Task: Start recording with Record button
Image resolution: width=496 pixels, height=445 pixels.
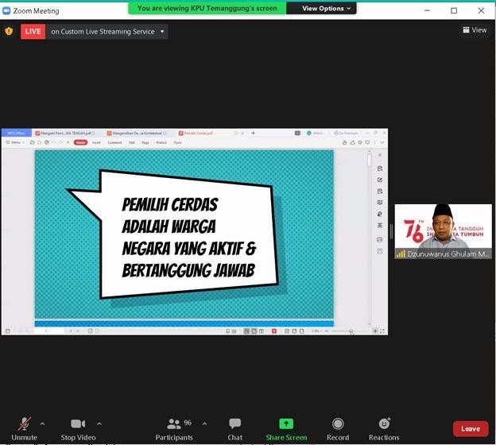Action: click(x=338, y=428)
